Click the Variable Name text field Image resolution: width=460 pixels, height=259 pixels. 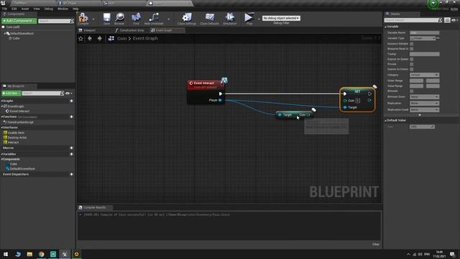[x=425, y=32]
